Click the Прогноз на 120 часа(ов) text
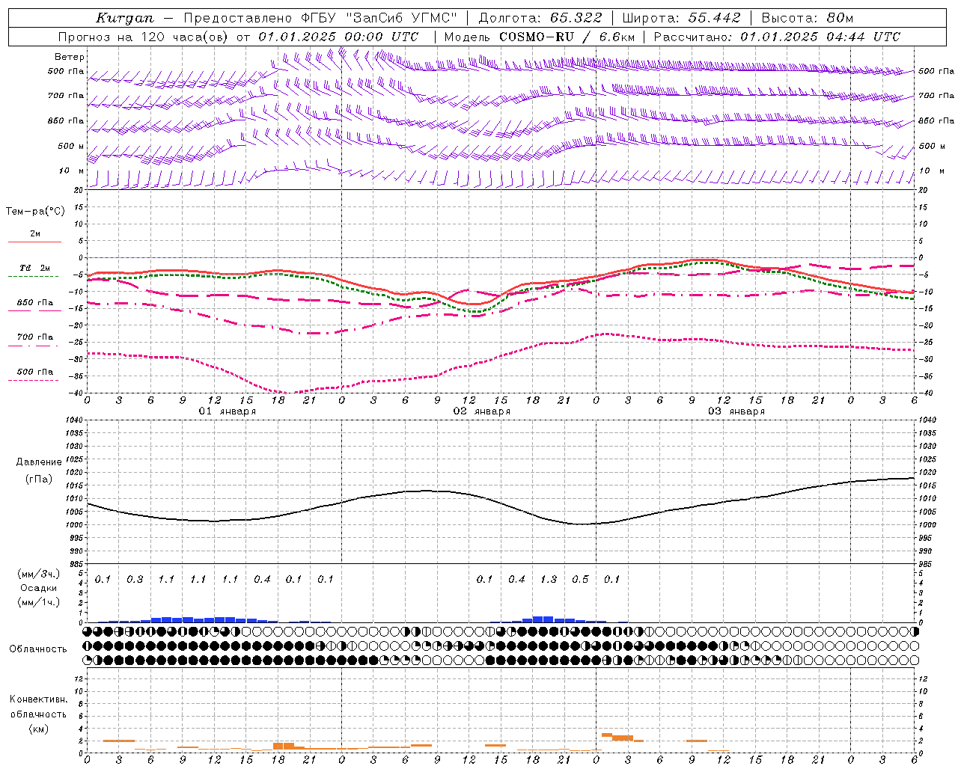This screenshot has height=766, width=958. [144, 37]
